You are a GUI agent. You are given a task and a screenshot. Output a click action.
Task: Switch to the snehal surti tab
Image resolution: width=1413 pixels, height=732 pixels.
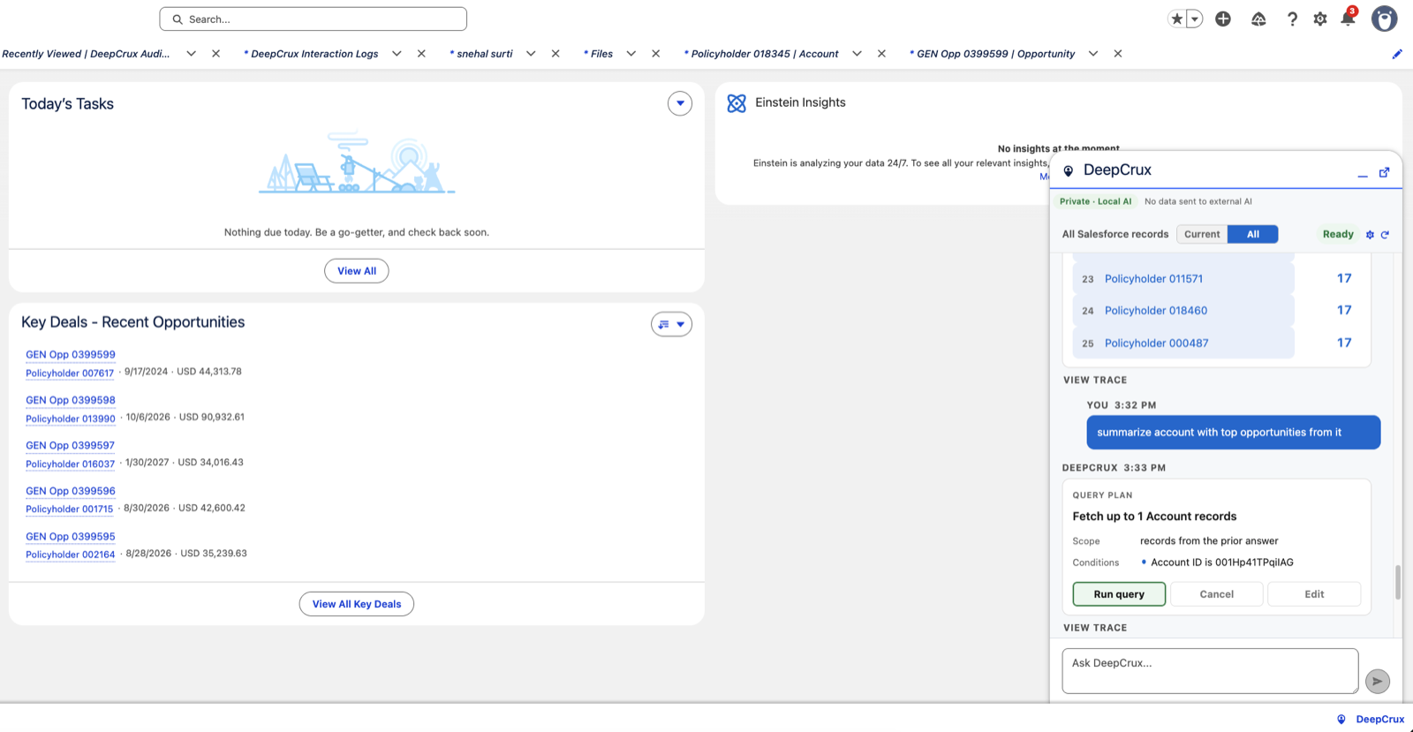(481, 54)
